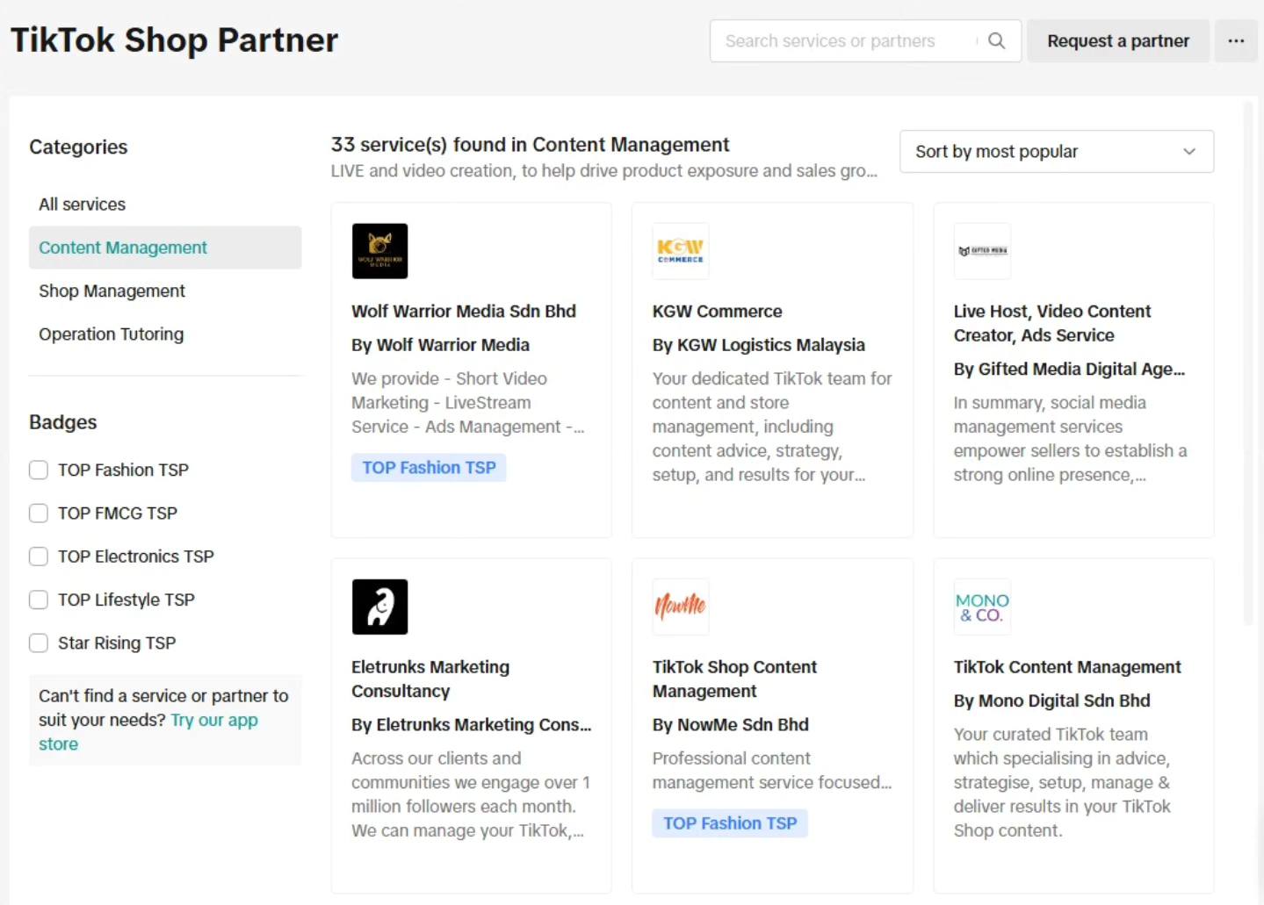Open the TikTok Content Management service title
The image size is (1264, 905).
(1066, 667)
